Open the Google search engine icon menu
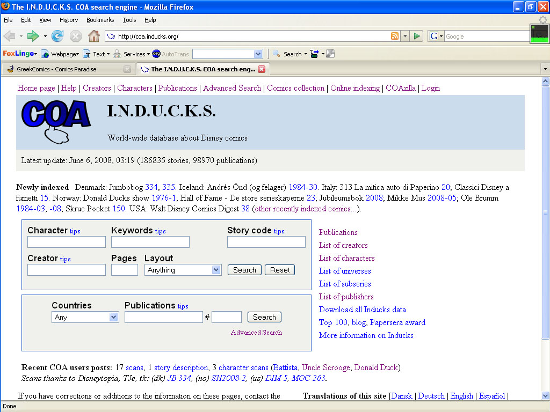 pyautogui.click(x=436, y=36)
